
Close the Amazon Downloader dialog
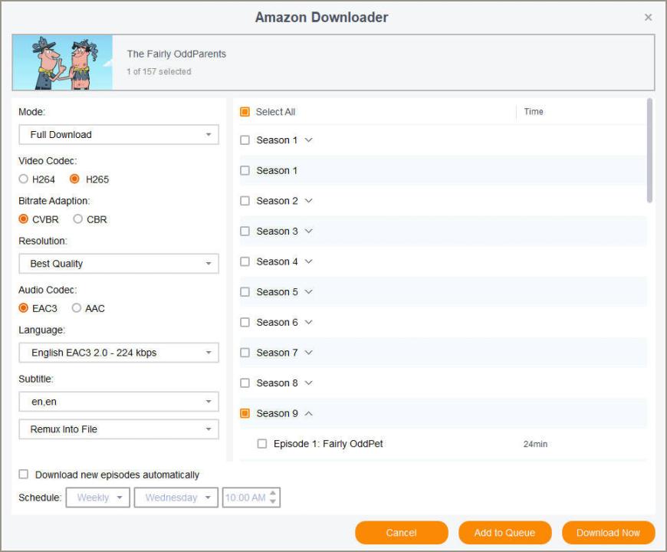click(648, 17)
